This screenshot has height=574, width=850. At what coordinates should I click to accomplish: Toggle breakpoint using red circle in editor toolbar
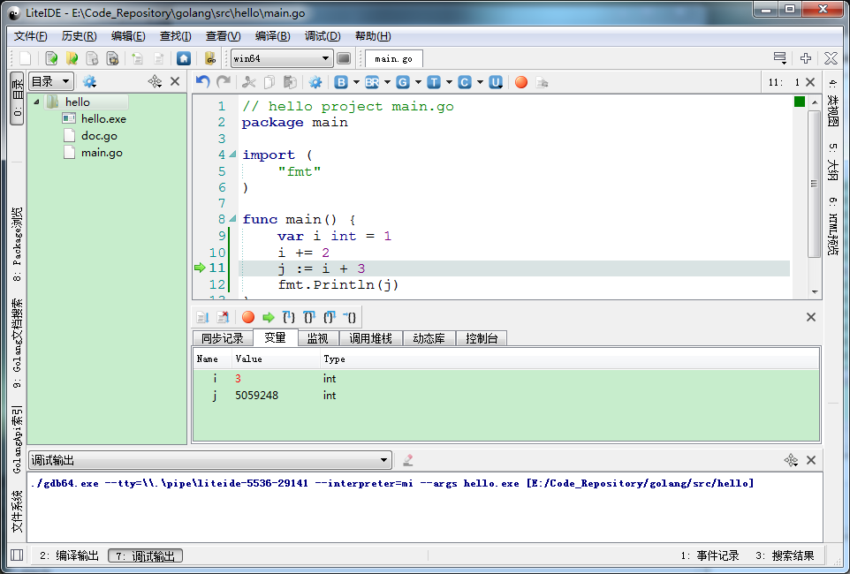click(x=521, y=82)
